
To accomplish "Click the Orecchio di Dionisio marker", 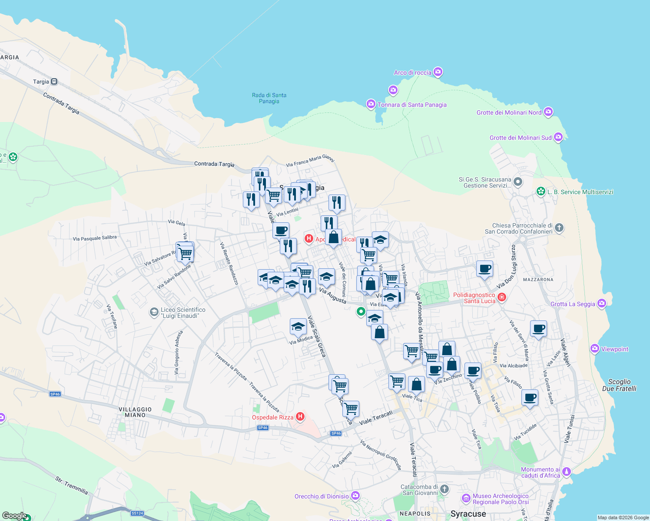I will (355, 495).
